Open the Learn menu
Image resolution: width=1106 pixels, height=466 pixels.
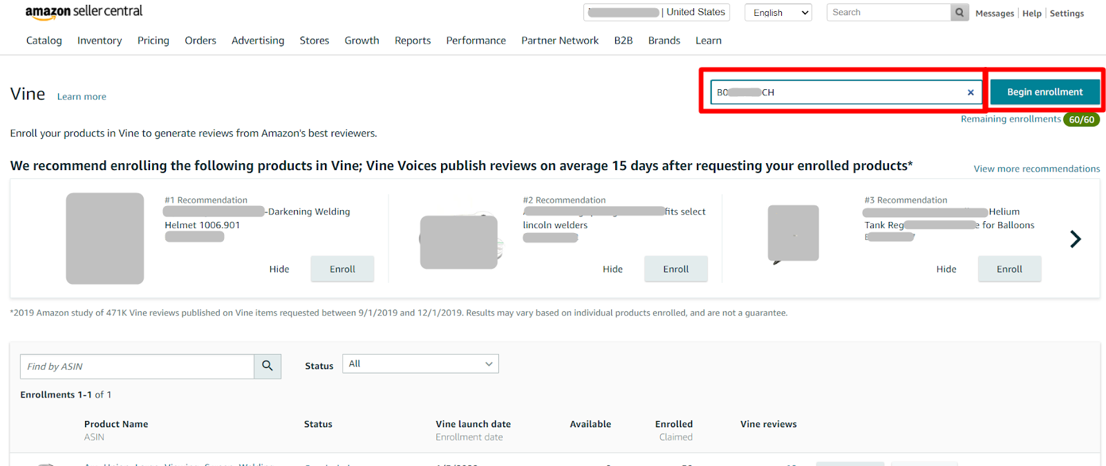coord(709,41)
